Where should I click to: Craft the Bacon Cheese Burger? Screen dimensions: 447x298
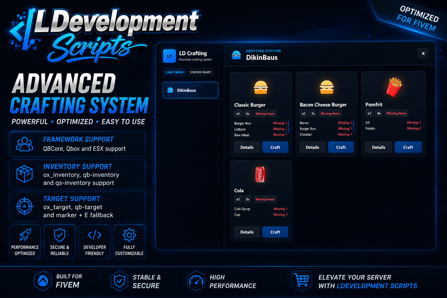pos(341,147)
